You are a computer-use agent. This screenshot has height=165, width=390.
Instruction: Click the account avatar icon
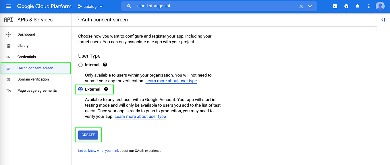[x=380, y=6]
